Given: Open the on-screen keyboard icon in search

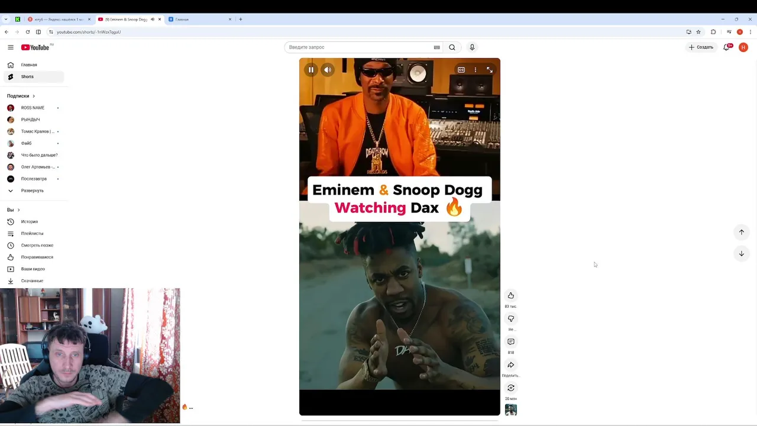Looking at the screenshot, I should click(437, 47).
